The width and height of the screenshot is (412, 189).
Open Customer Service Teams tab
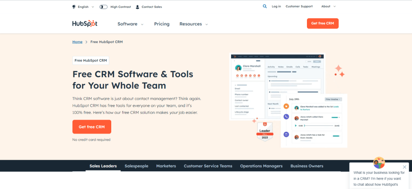pyautogui.click(x=208, y=166)
